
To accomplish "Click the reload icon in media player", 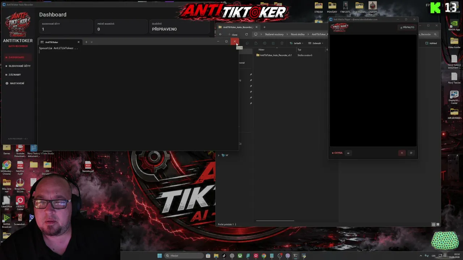I will [411, 153].
